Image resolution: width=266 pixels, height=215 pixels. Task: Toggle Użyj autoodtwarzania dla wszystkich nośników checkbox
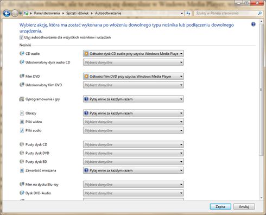pos(21,37)
